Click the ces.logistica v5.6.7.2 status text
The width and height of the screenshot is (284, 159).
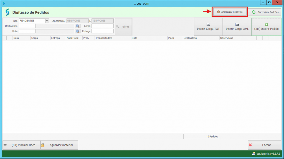point(268,154)
